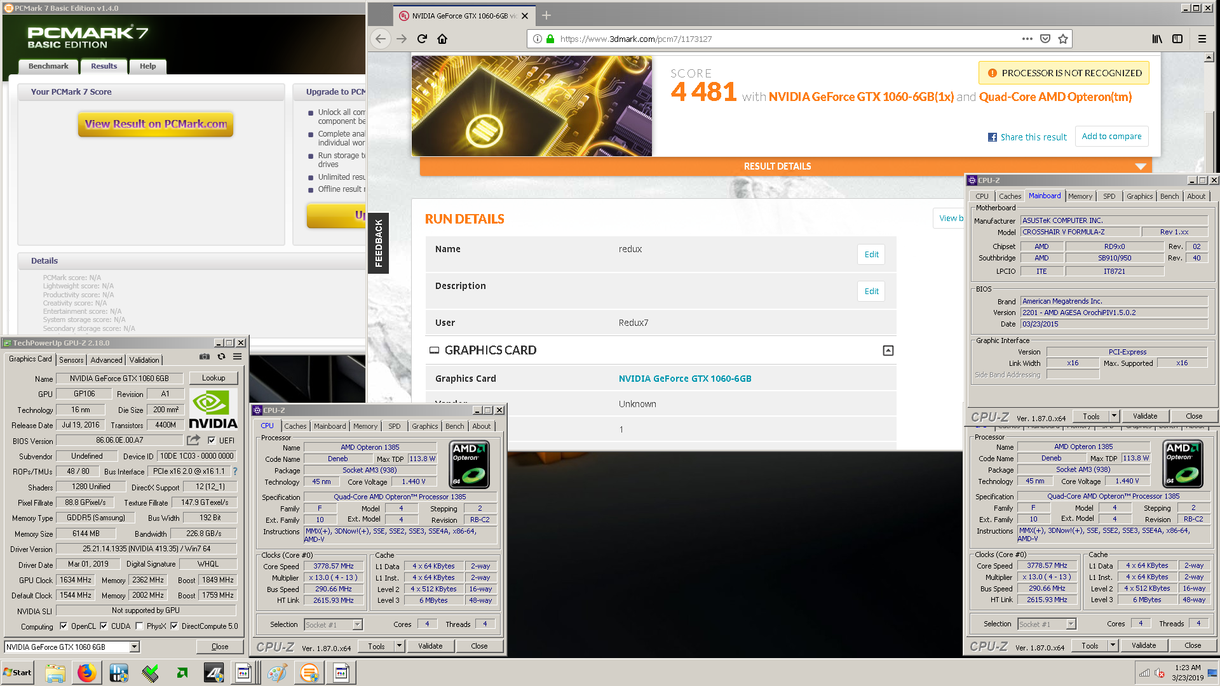The width and height of the screenshot is (1220, 686).
Task: Bookmark this page with the star icon
Action: point(1063,39)
